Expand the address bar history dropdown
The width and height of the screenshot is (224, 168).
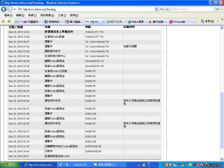(x=156, y=9)
